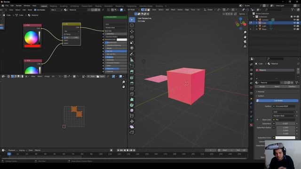Image resolution: width=301 pixels, height=169 pixels.
Task: Select the Spin tool
Action: coord(132,105)
